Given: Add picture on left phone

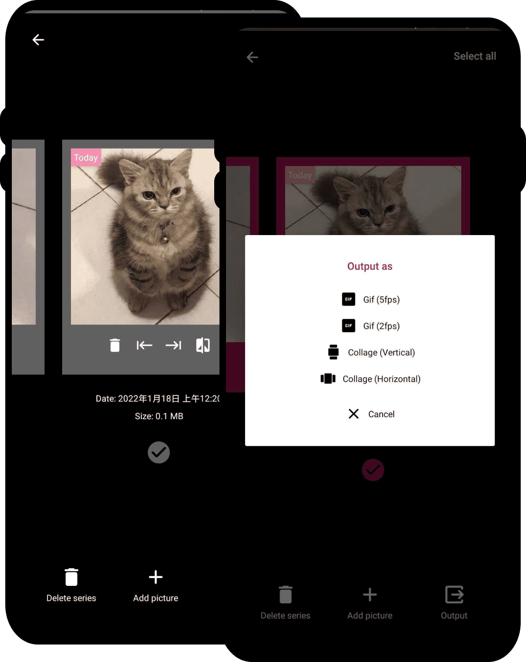Looking at the screenshot, I should pos(156,585).
